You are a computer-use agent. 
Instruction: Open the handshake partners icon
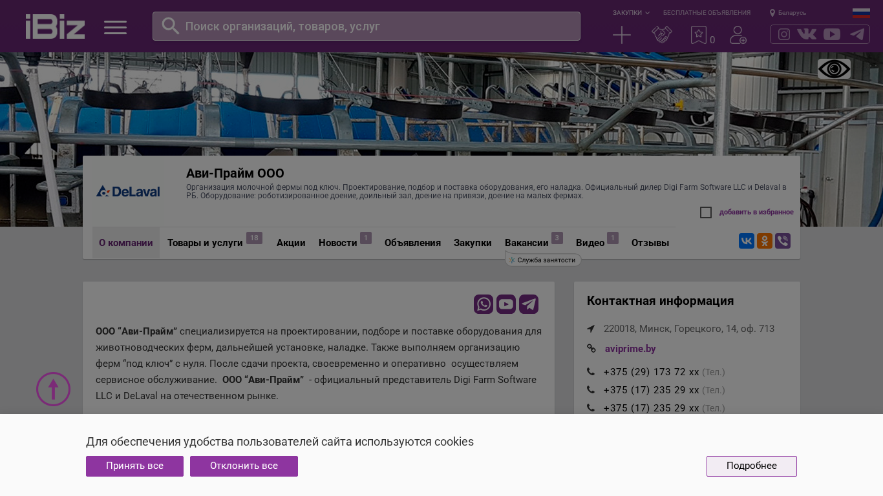pos(662,35)
